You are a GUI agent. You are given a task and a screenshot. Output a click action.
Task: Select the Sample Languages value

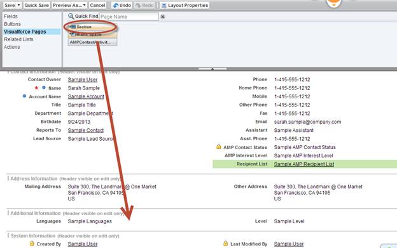[90, 221]
